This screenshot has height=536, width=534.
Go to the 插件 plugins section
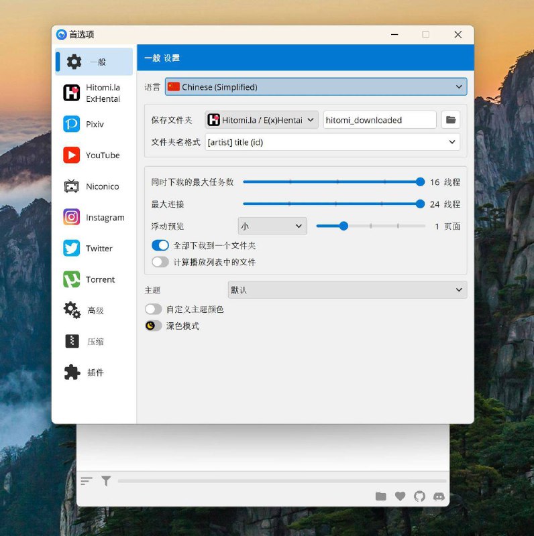click(x=94, y=373)
